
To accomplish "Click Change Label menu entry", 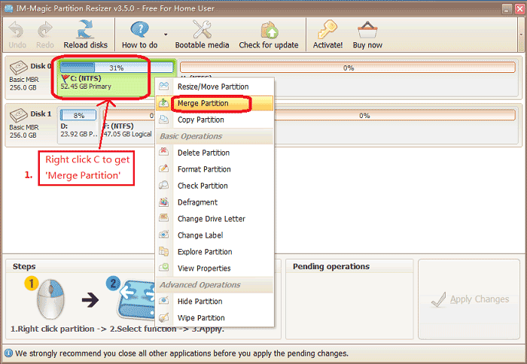I will click(215, 235).
